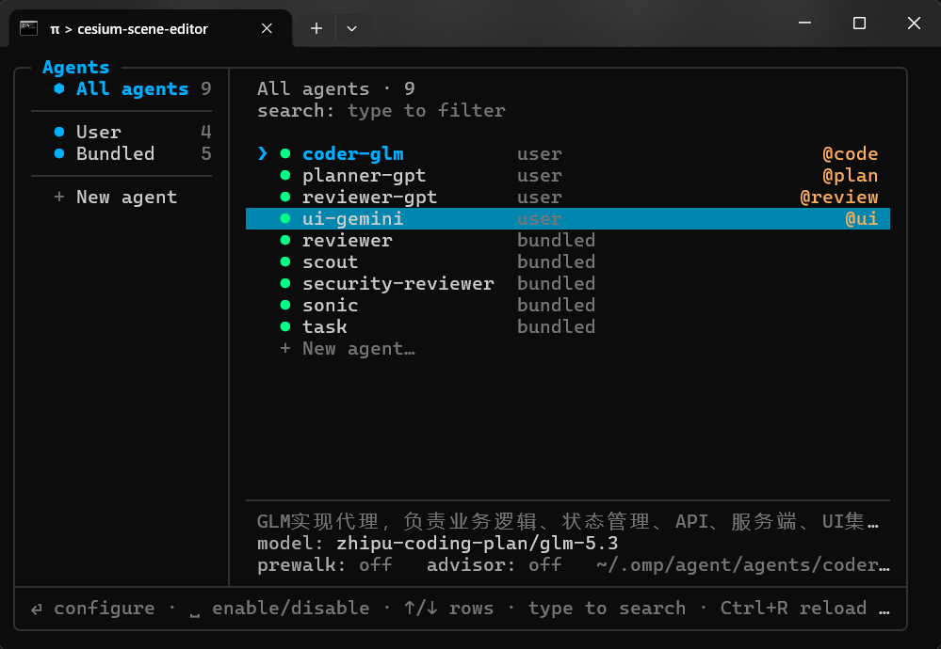Filter by Bundled agents in sidebar

(x=132, y=153)
